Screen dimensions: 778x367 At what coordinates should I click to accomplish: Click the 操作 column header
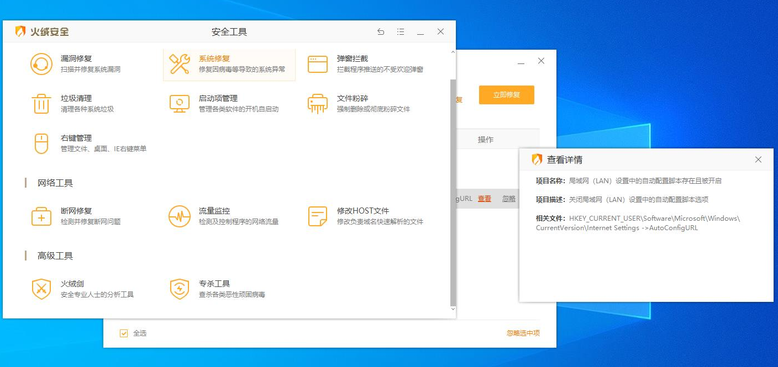(486, 140)
